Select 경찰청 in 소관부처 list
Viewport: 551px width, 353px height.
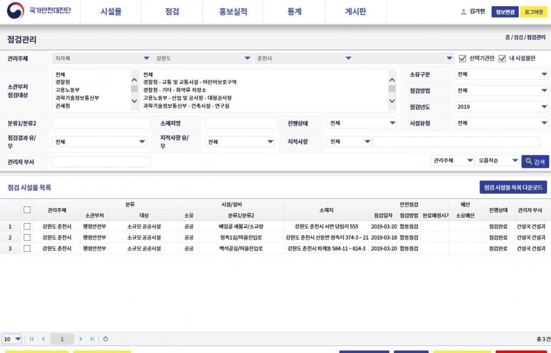tap(63, 82)
